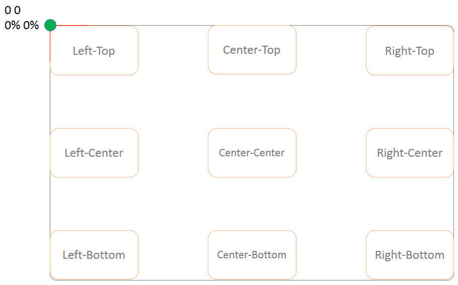458x285 pixels.
Task: Click empty space between Center-Top and Center-Center boxes
Action: (252, 101)
